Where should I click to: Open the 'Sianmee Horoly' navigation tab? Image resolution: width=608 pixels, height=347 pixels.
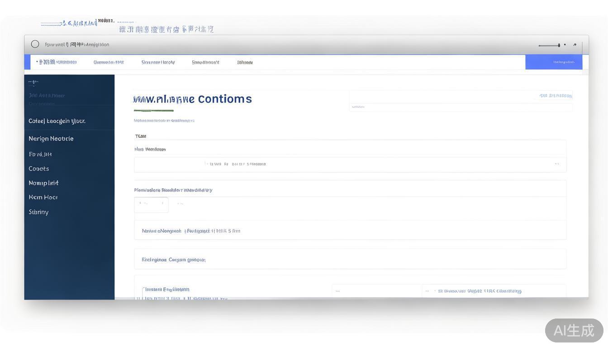point(158,62)
